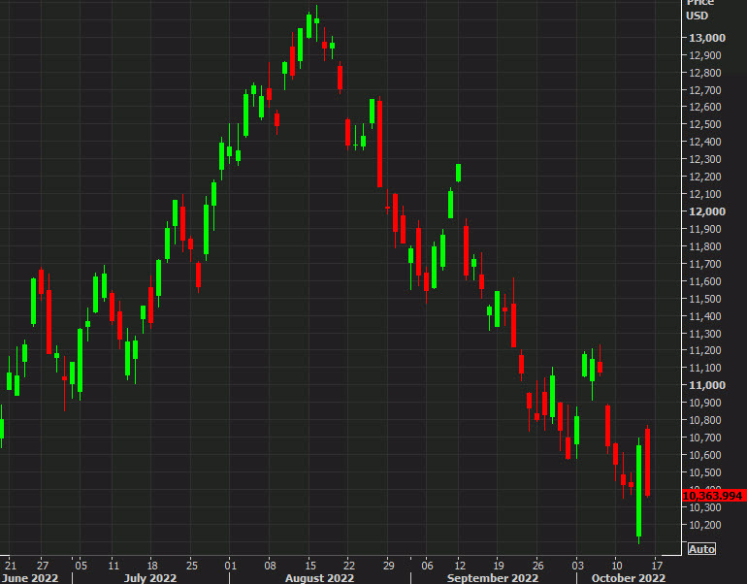Click the 11,900 price axis label
This screenshot has height=584, width=747.
point(705,229)
